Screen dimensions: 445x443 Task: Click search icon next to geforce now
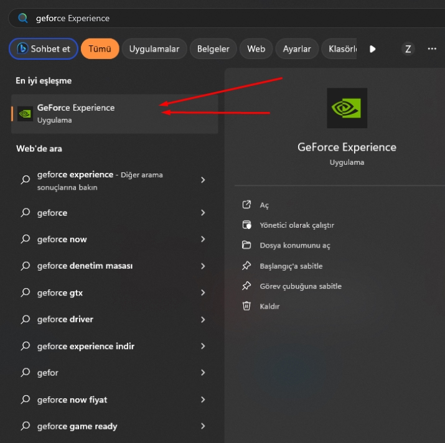click(26, 239)
